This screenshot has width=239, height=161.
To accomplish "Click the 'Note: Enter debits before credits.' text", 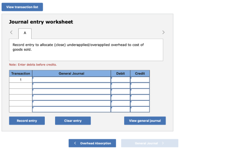I will pyautogui.click(x=33, y=64).
